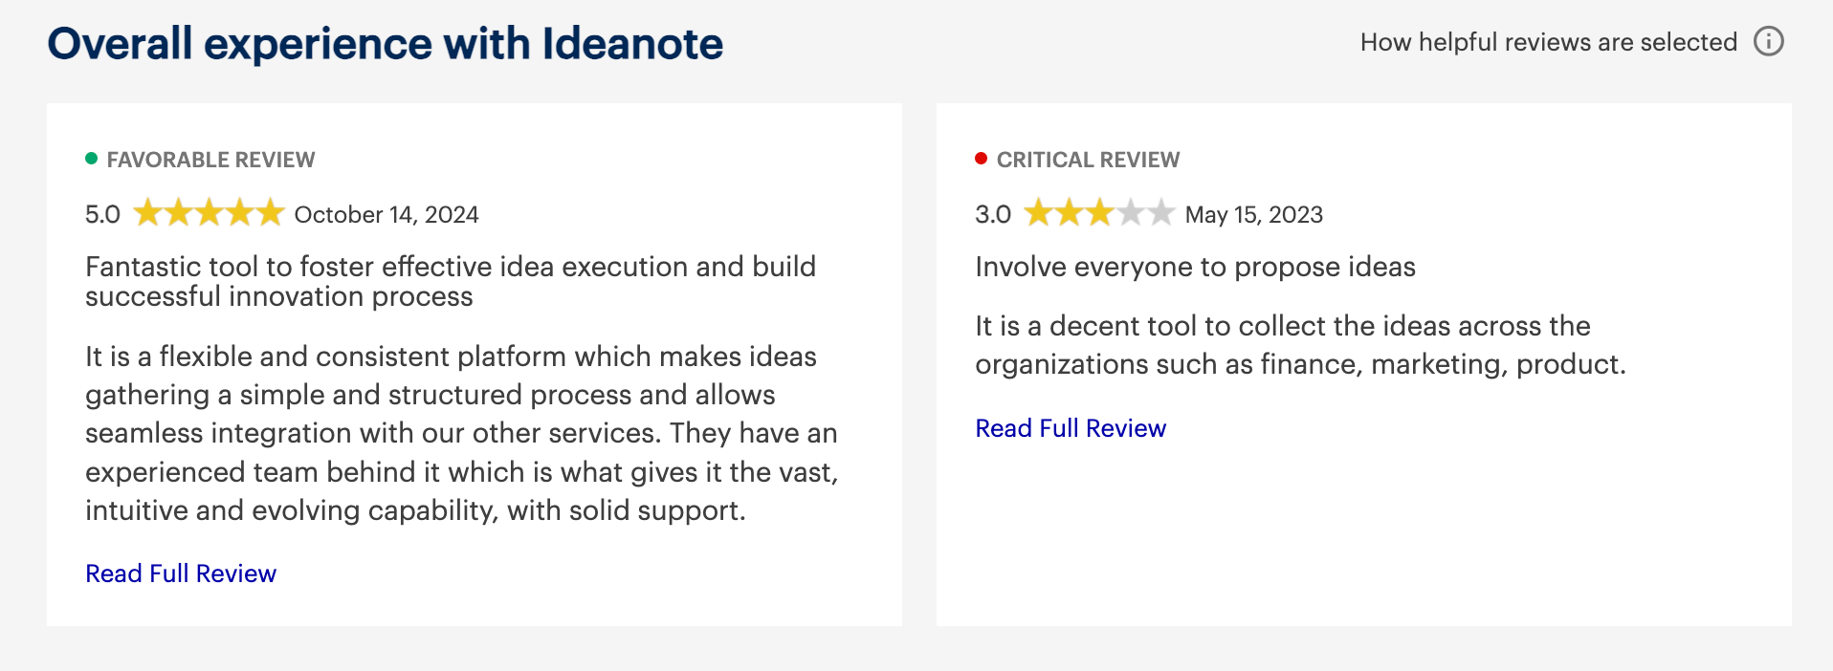Click the three-star rating in critical review
Image resolution: width=1833 pixels, height=671 pixels.
tap(1099, 212)
